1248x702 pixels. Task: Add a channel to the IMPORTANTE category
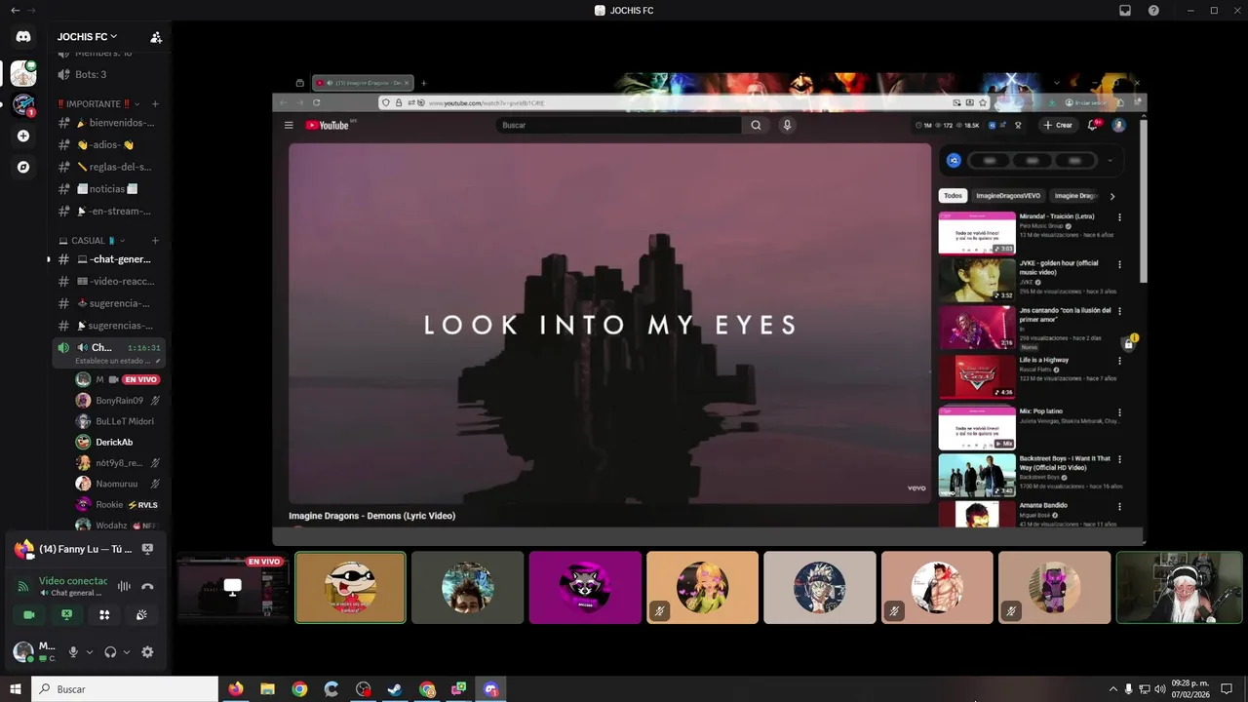[155, 104]
